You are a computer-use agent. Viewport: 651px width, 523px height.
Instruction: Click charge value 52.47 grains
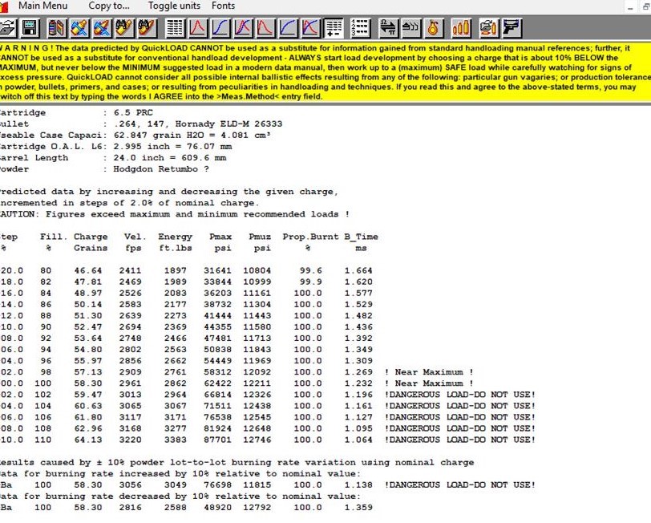click(x=88, y=327)
